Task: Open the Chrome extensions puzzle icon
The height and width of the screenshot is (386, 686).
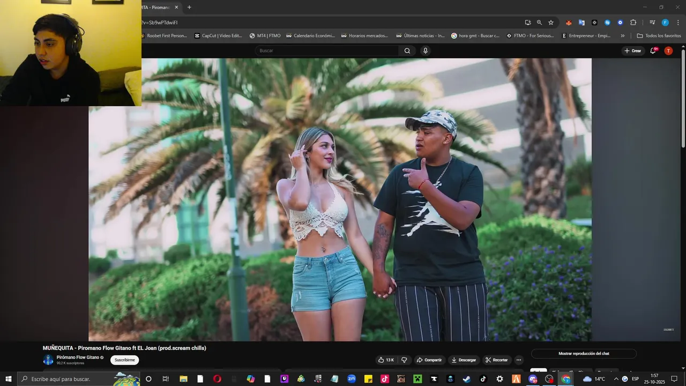Action: 633,23
